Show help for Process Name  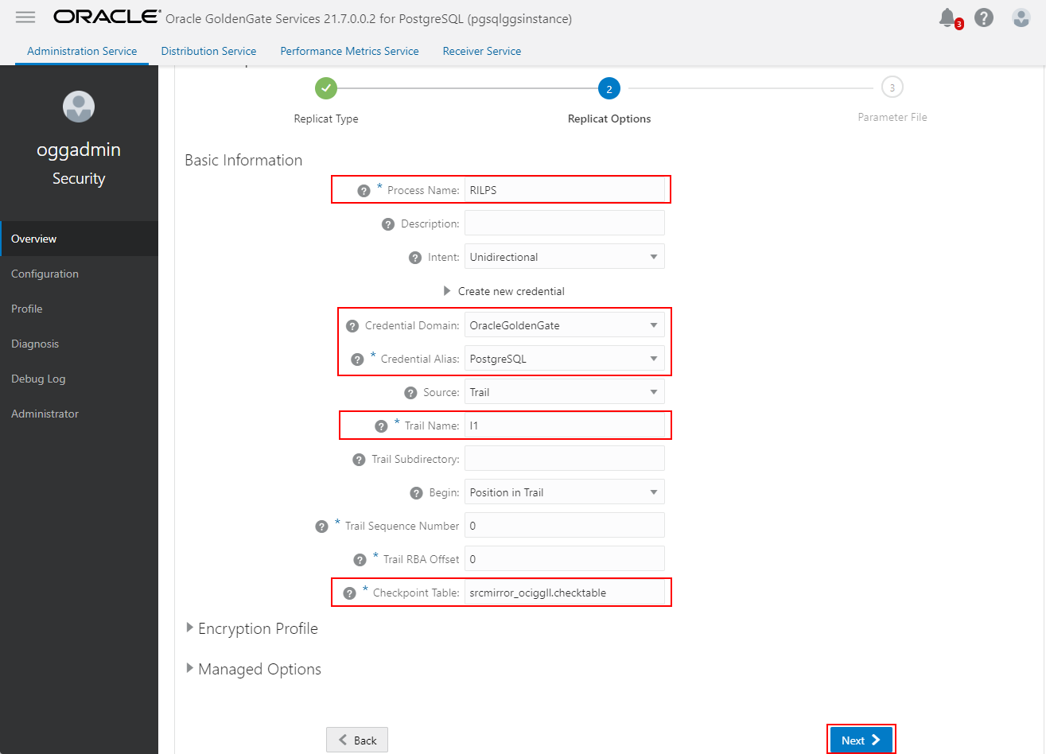pyautogui.click(x=364, y=191)
